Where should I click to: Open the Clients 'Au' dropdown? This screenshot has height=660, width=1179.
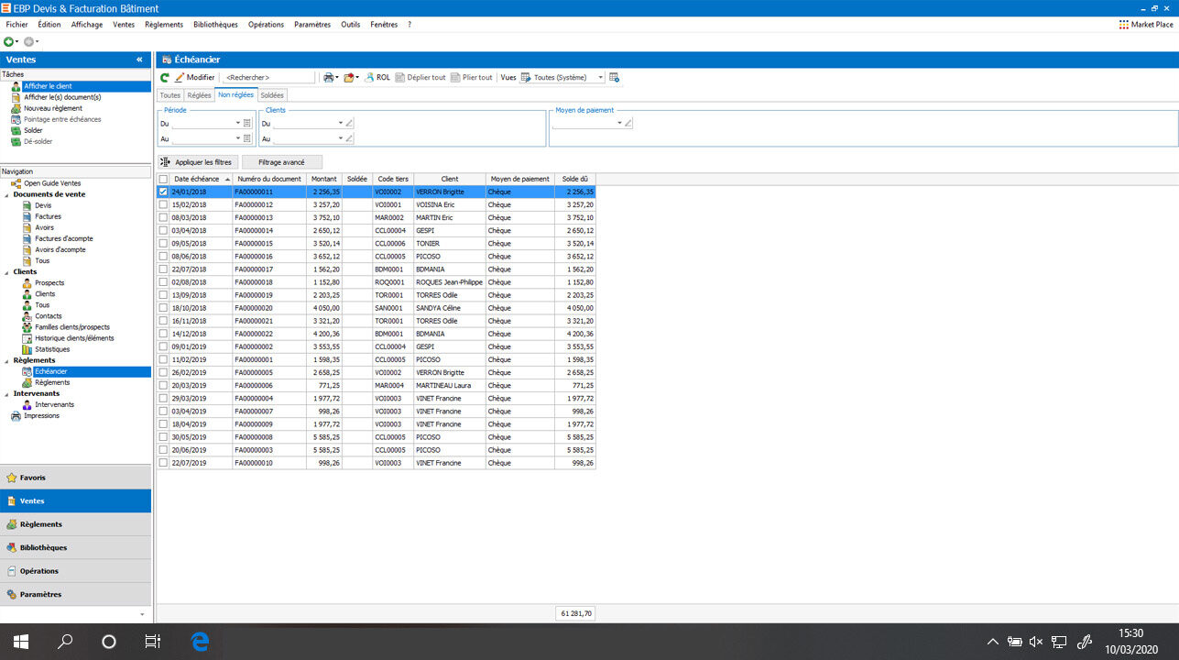tap(340, 138)
